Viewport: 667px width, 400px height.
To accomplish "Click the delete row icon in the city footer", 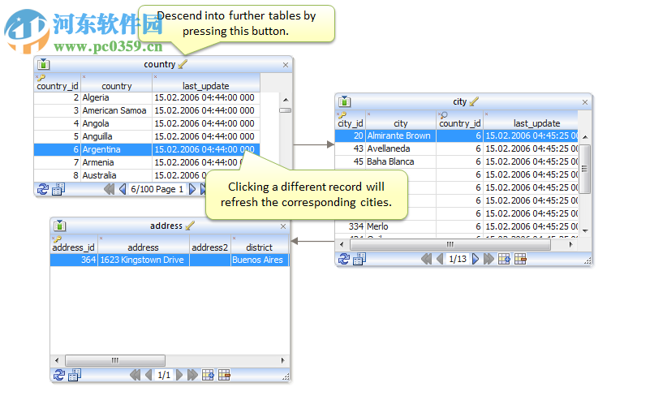I will click(x=520, y=259).
